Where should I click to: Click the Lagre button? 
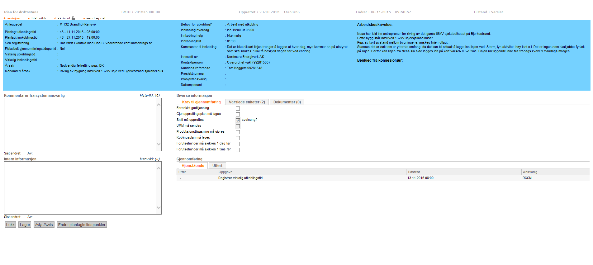coord(25,225)
